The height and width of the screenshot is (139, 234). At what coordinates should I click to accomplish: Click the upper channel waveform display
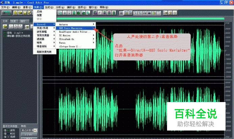point(134,51)
